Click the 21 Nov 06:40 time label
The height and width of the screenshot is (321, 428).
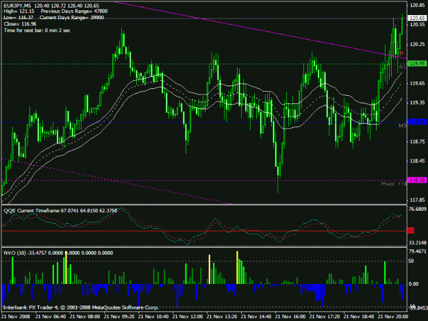51,317
